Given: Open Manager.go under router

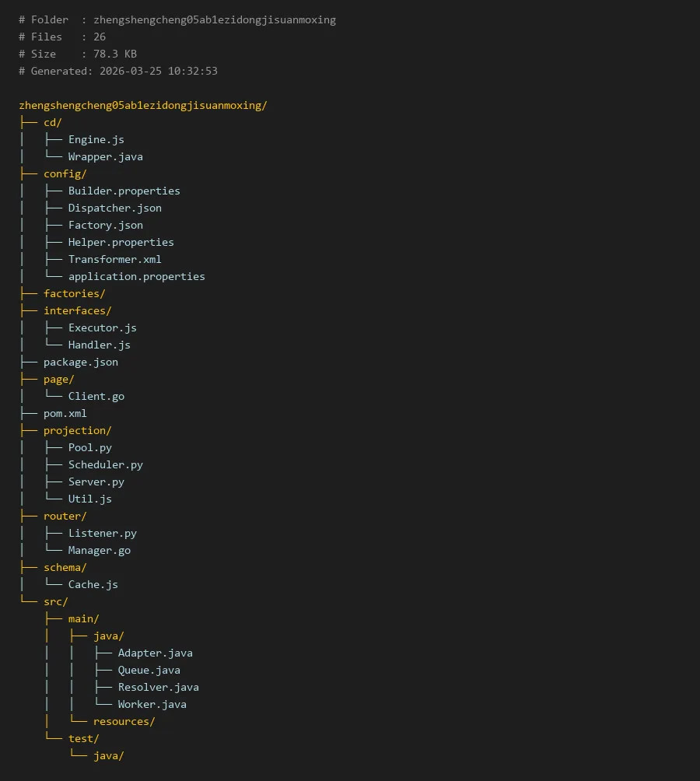Looking at the screenshot, I should [x=99, y=550].
